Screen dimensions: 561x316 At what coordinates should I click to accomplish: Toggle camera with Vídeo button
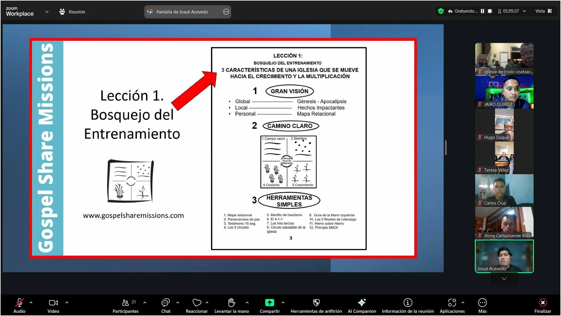(53, 303)
